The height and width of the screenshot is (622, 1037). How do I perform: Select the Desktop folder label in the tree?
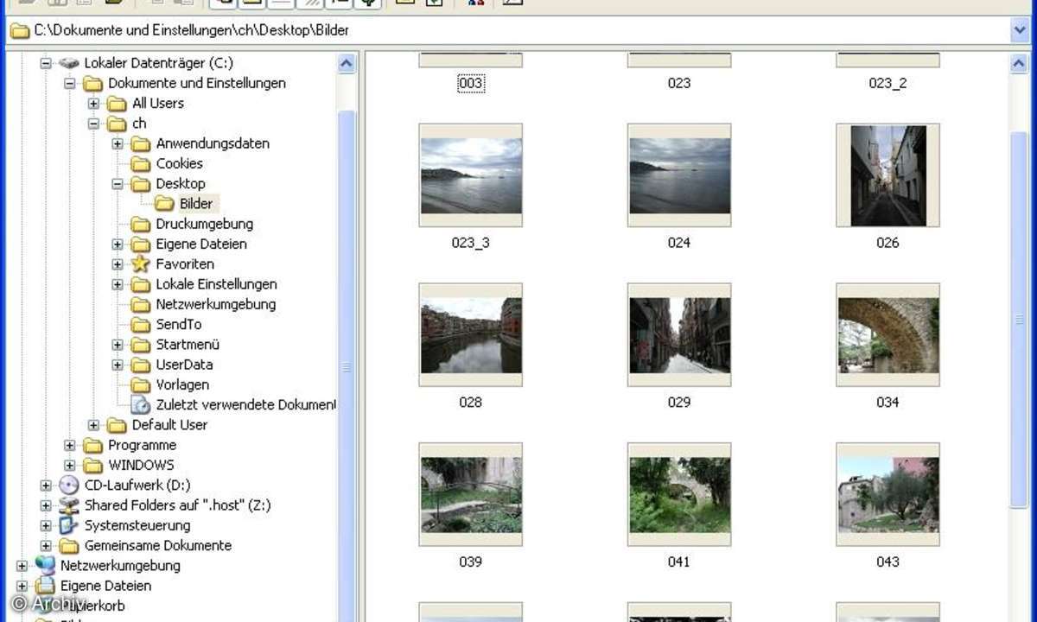(181, 184)
